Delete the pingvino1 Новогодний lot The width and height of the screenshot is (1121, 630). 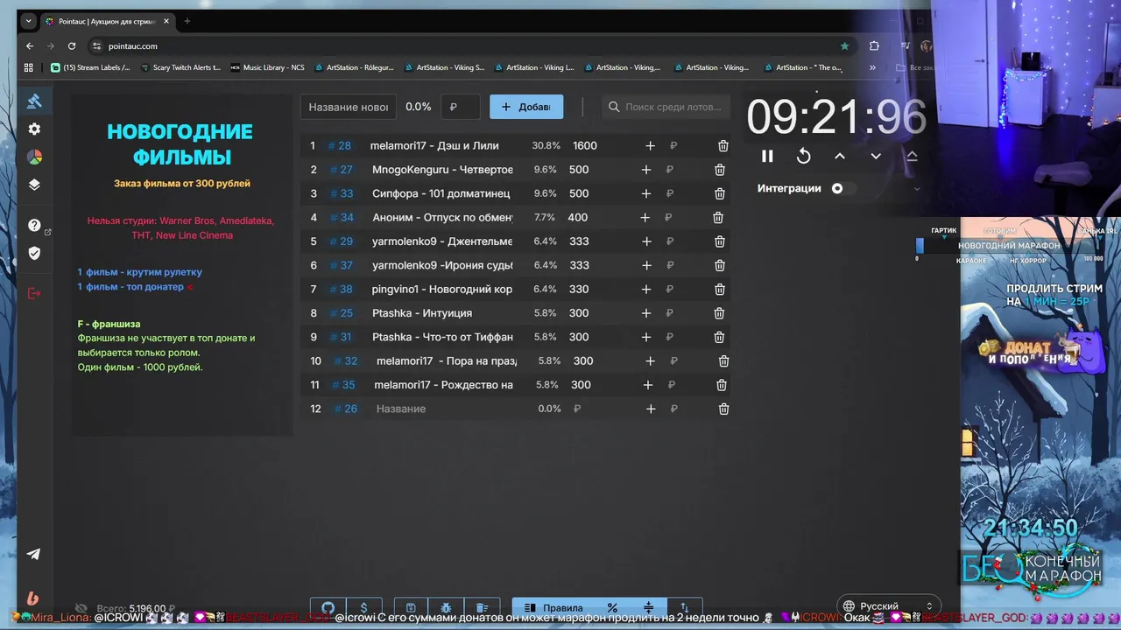click(x=720, y=289)
